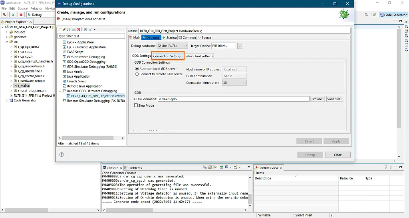
Task: Open the Debug Tool Settings sub-tab
Action: [199, 56]
